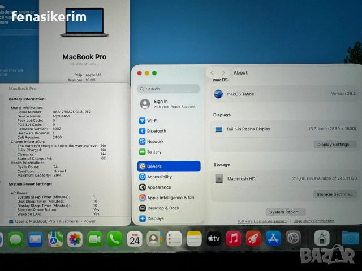Viewport: 362px width, 271px height.
Task: Click Firmware Version 1002 value
Action: pos(57,129)
